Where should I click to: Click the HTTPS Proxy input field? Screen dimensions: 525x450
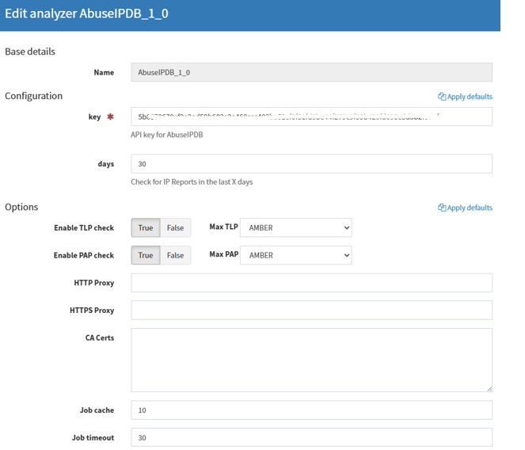pyautogui.click(x=311, y=311)
